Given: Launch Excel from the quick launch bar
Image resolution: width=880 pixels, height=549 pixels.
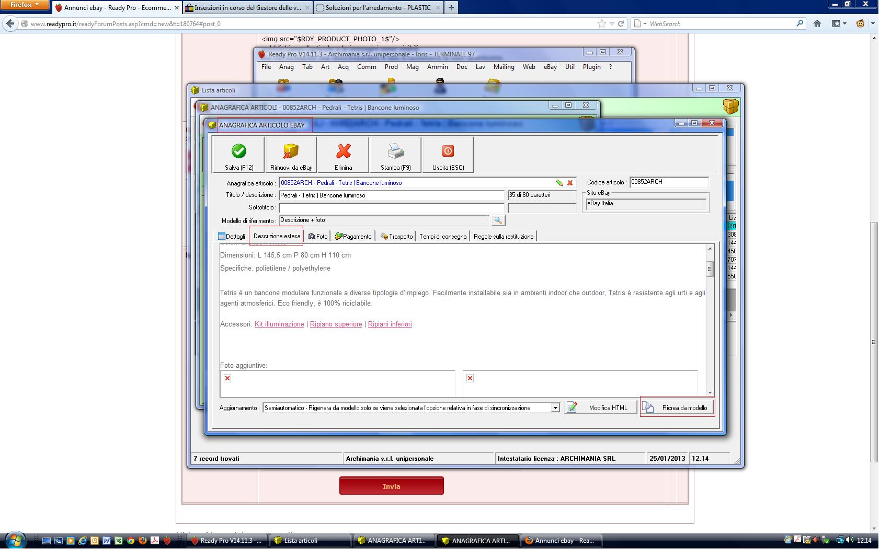Looking at the screenshot, I should [x=119, y=541].
